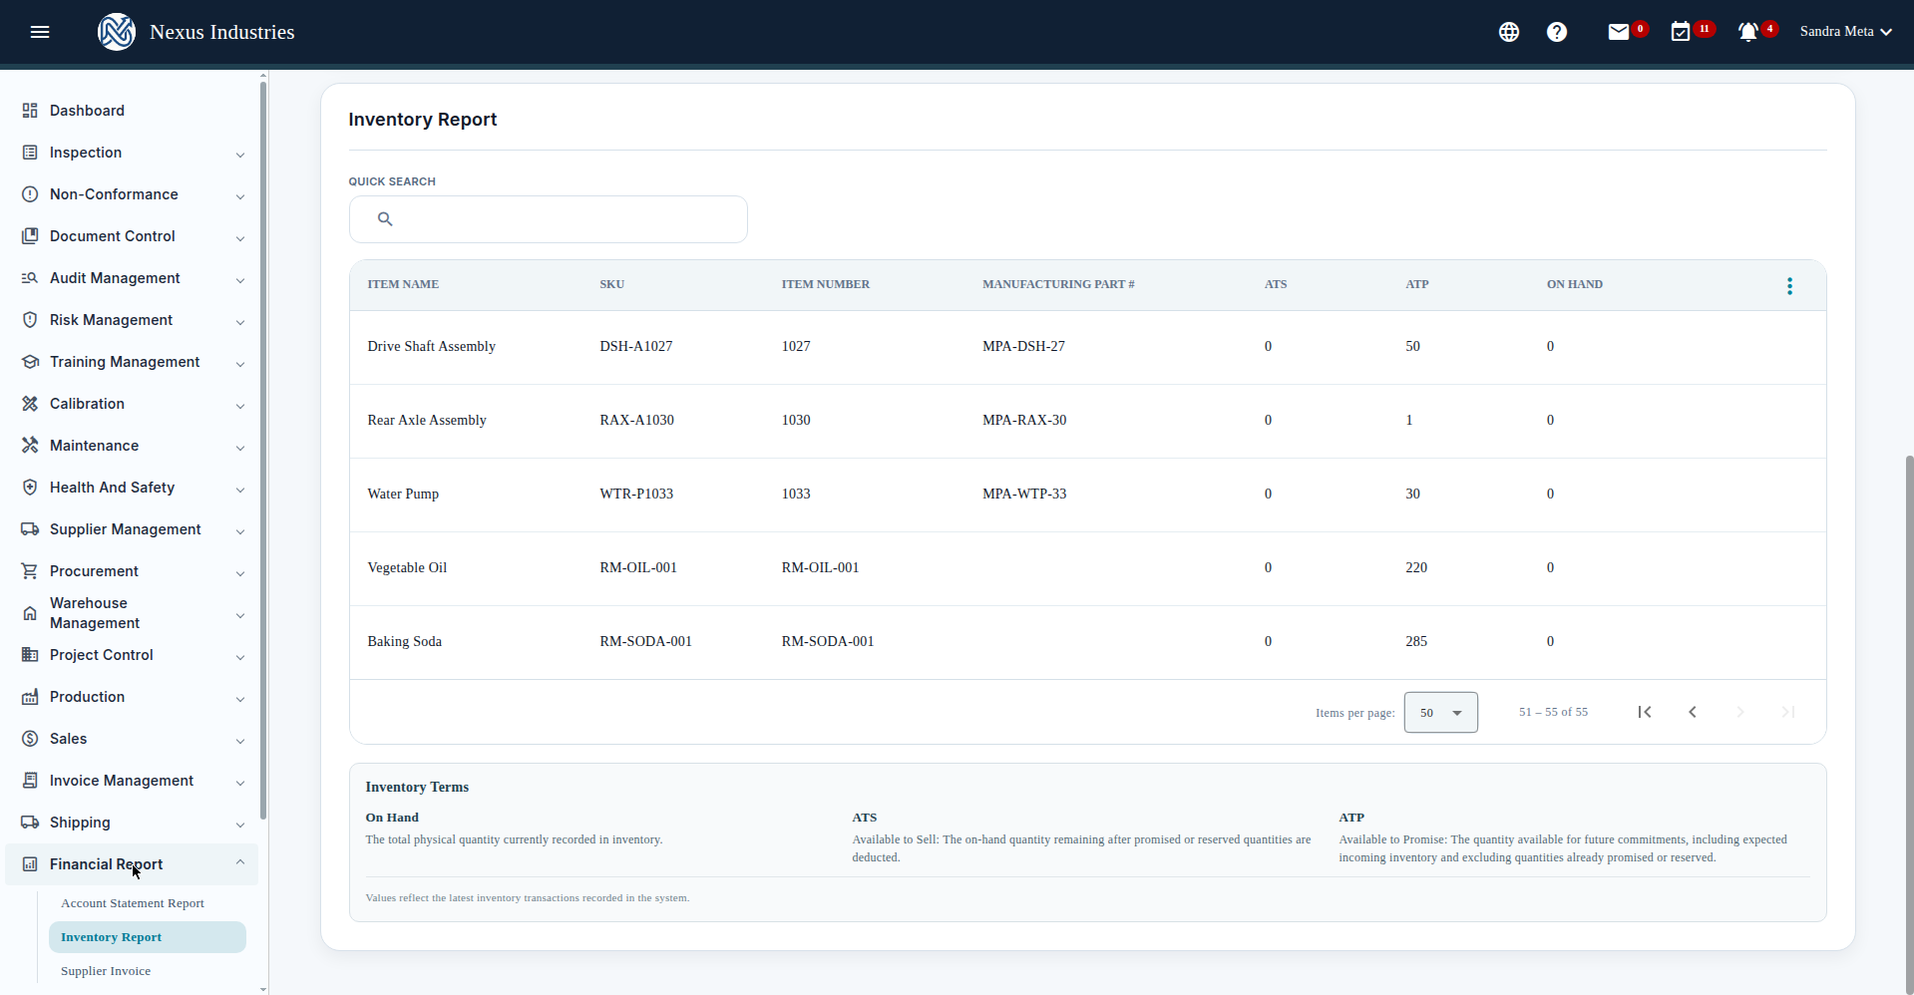
Task: Click the Sales dollar icon
Action: [x=30, y=739]
